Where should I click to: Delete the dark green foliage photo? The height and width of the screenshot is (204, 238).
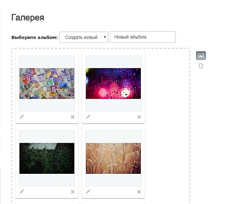tap(72, 192)
